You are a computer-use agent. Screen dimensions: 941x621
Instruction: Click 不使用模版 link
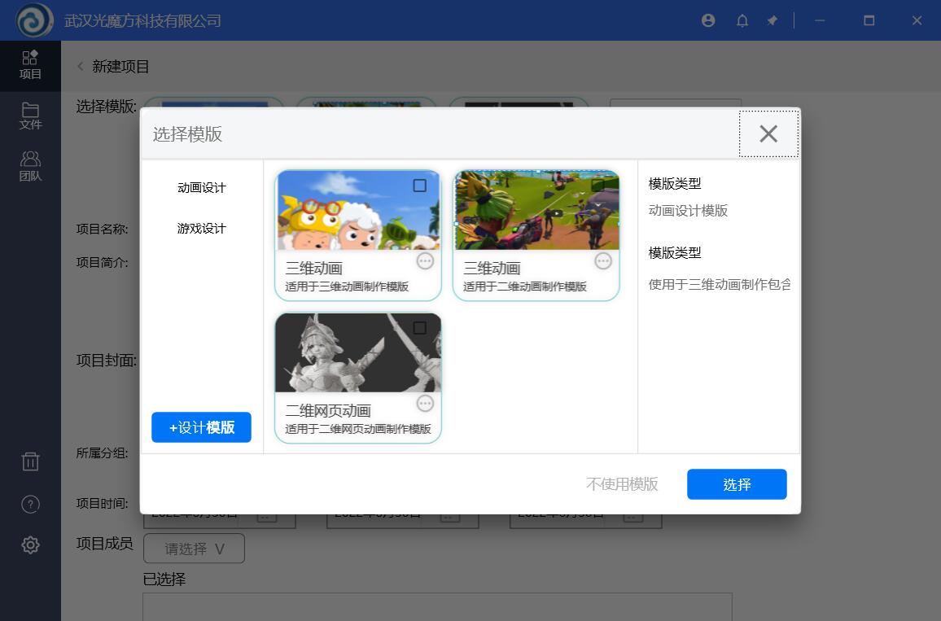click(x=623, y=484)
